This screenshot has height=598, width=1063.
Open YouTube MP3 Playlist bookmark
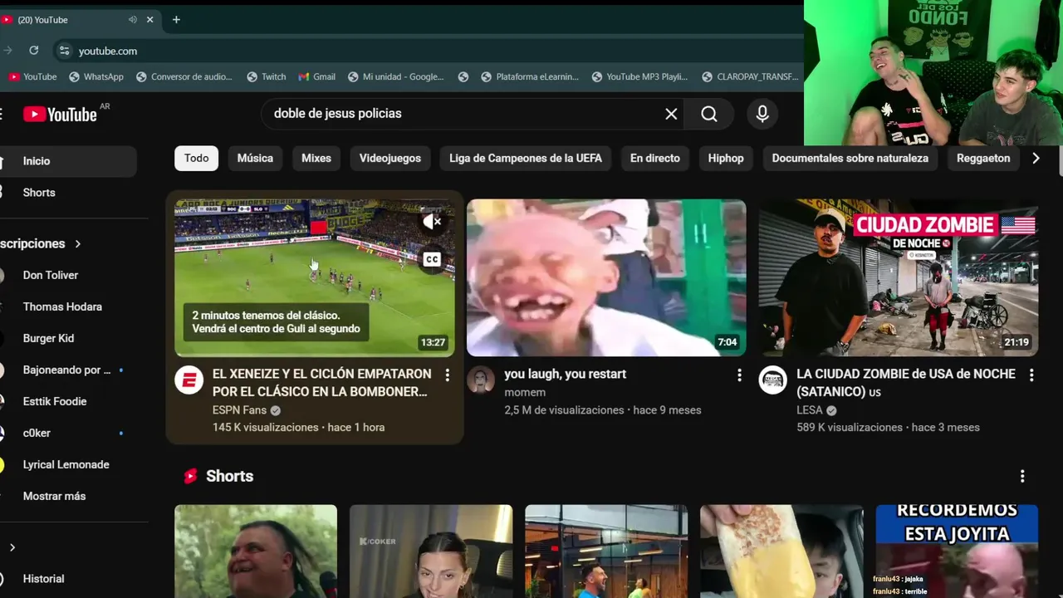(640, 76)
